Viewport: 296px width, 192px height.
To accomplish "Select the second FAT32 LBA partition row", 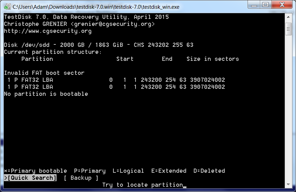I will [x=114, y=87].
